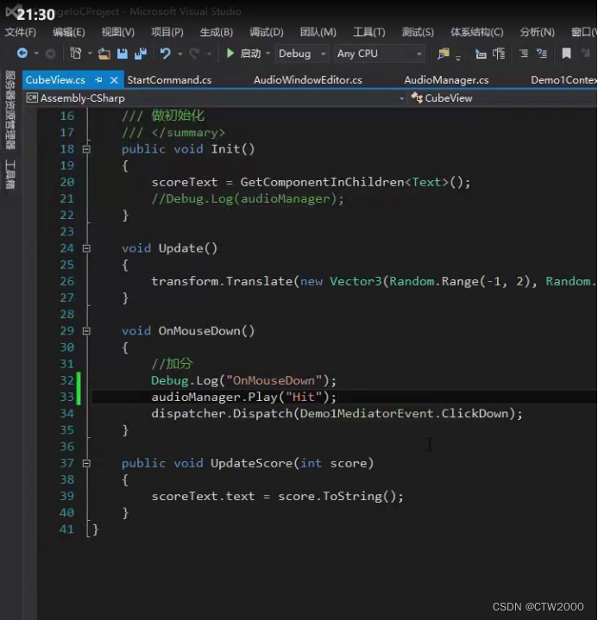Image resolution: width=598 pixels, height=620 pixels.
Task: Open the 体系结构(C) menu
Action: pyautogui.click(x=477, y=32)
